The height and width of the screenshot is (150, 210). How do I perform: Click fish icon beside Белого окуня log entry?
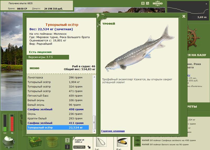(137, 144)
